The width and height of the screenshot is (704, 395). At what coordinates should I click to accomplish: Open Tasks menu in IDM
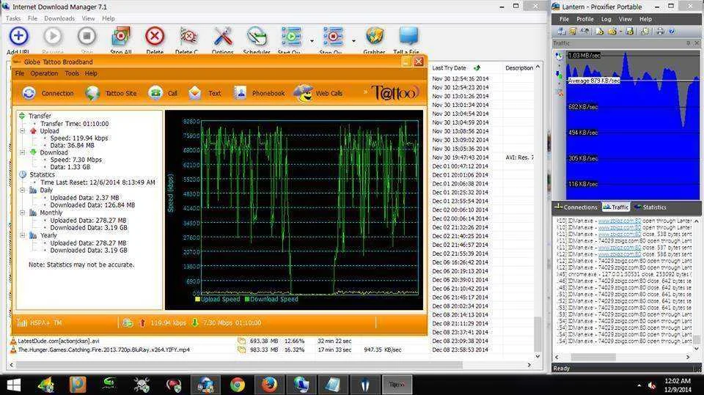point(13,18)
